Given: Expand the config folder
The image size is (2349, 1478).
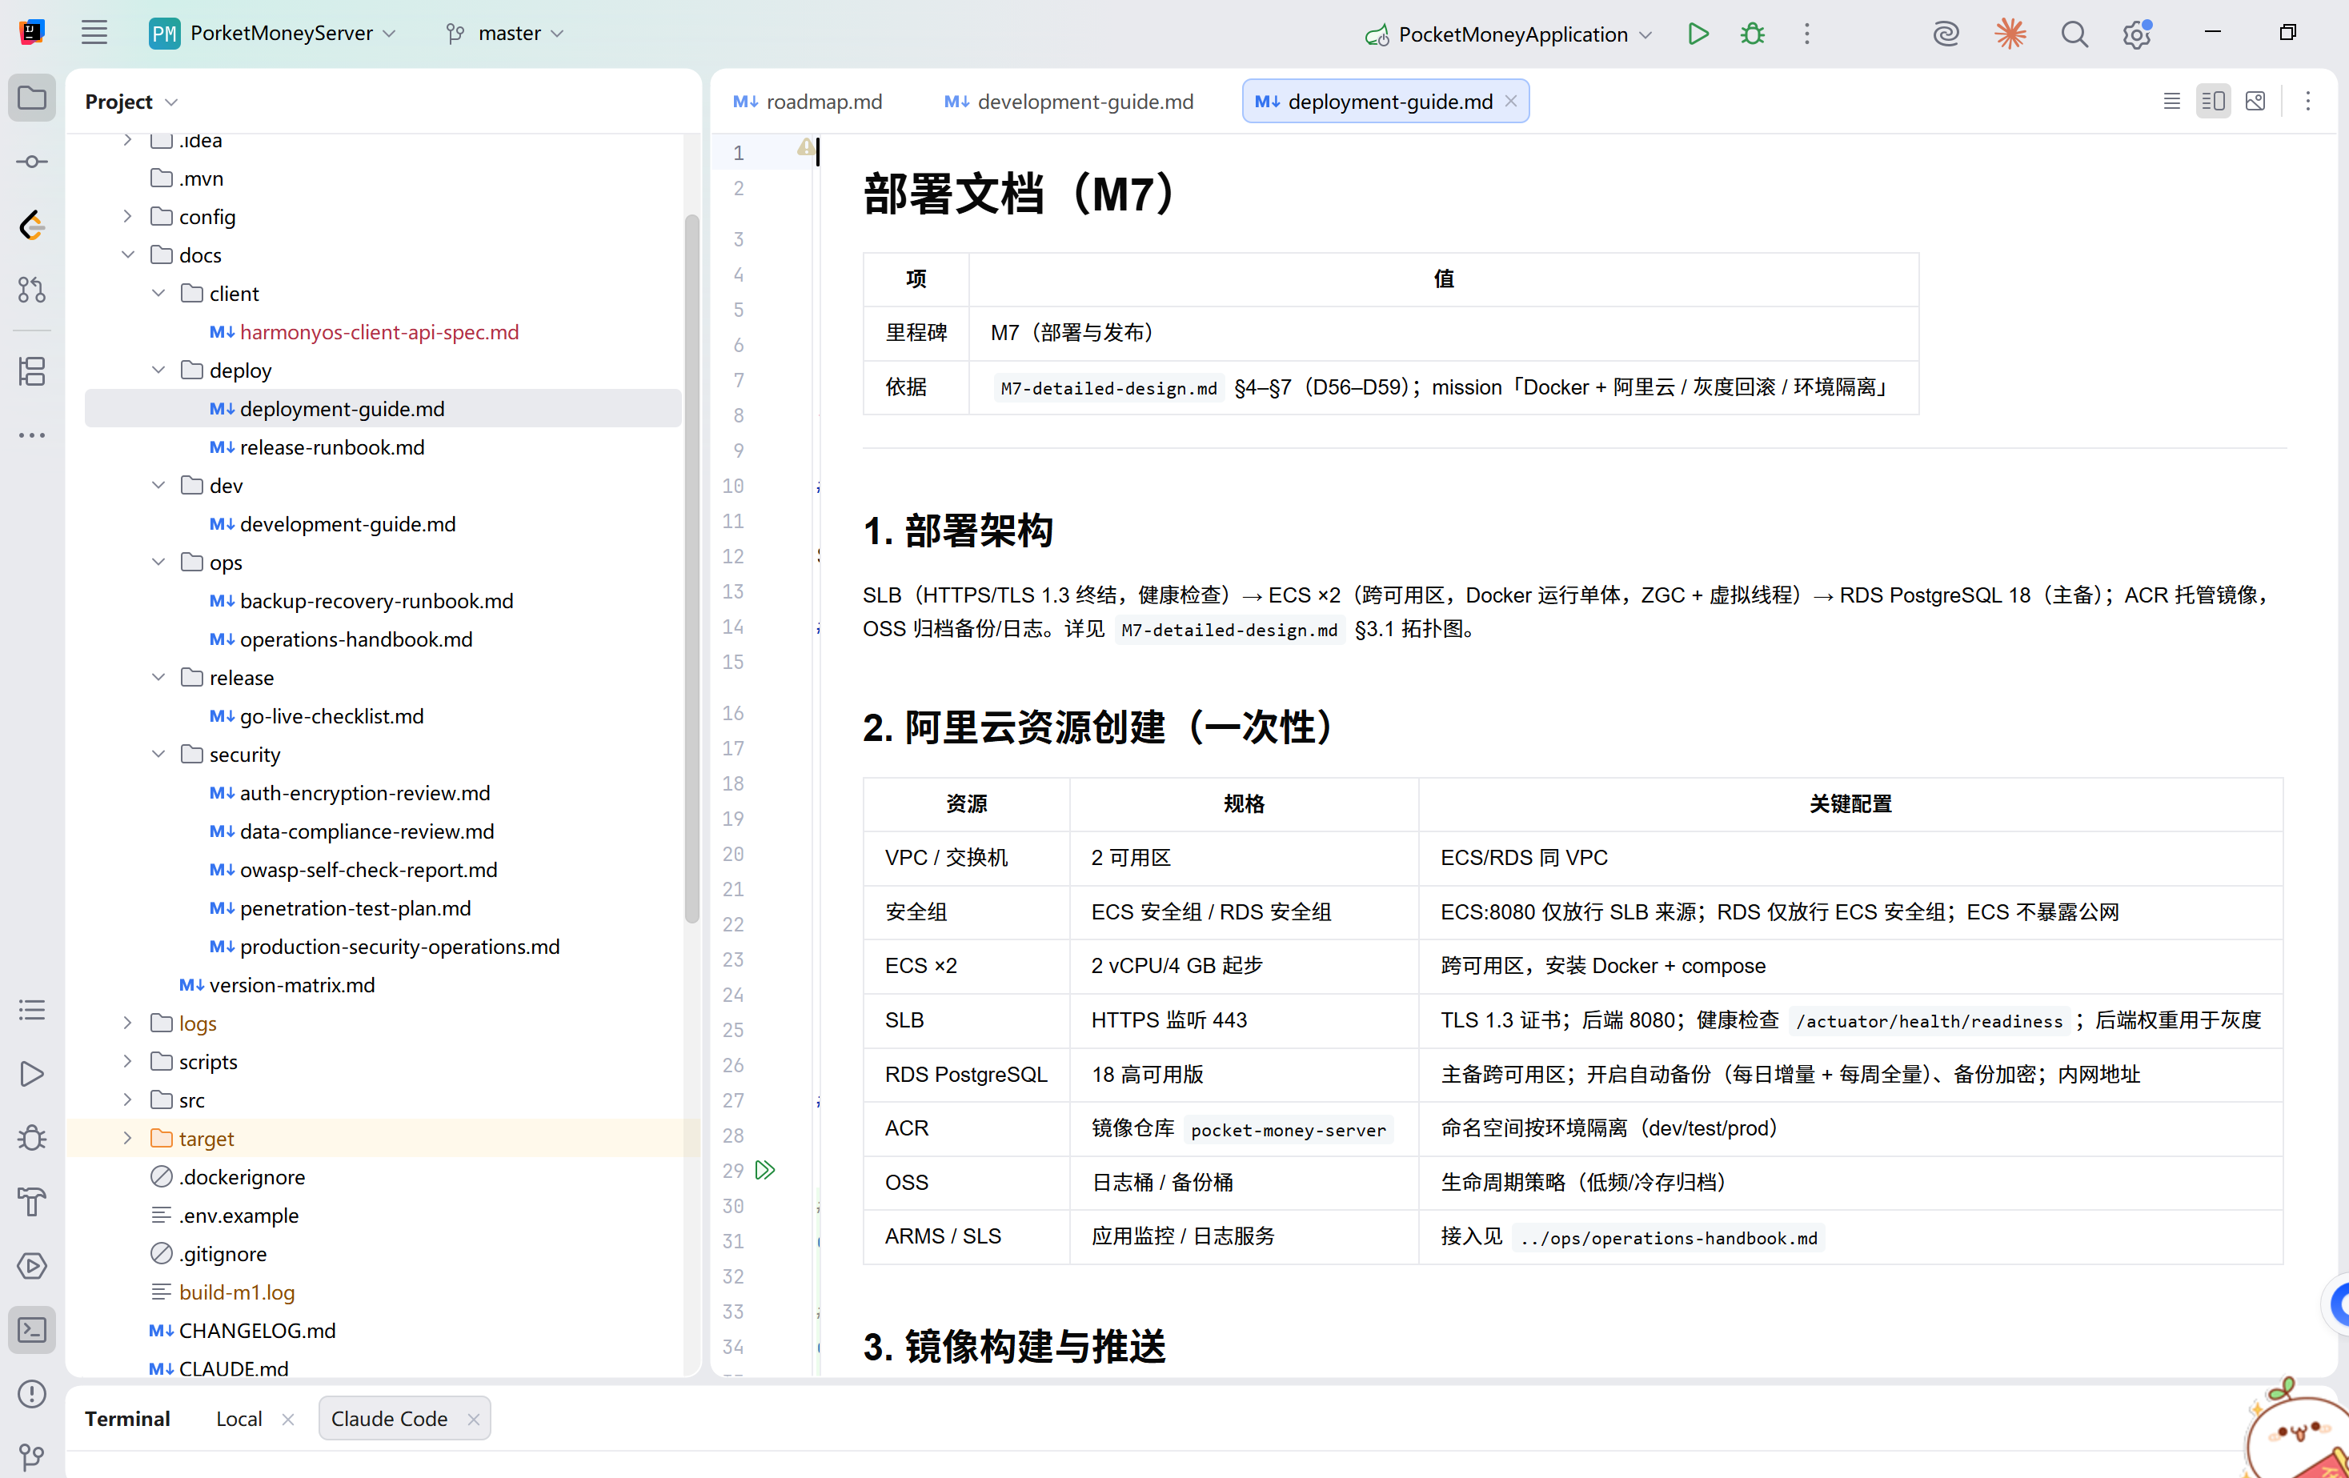Looking at the screenshot, I should (x=128, y=215).
